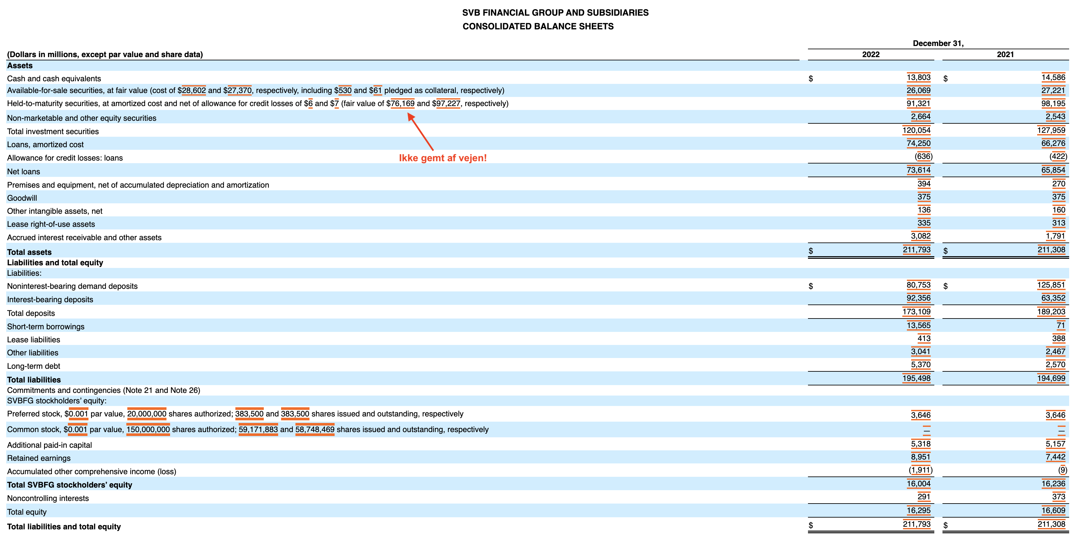Click total deposits value 173,109

pyautogui.click(x=916, y=312)
